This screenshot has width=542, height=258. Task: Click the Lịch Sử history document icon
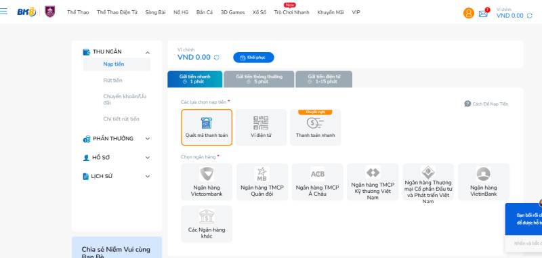[86, 177]
